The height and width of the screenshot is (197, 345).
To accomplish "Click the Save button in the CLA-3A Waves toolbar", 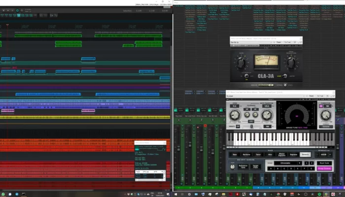I will tap(296, 45).
